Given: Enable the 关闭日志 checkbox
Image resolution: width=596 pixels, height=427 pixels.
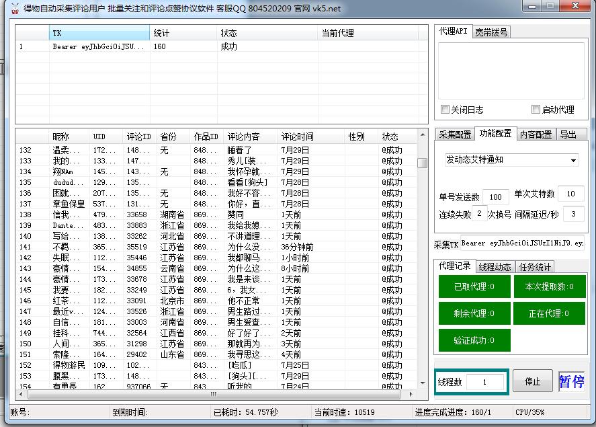Looking at the screenshot, I should pos(445,109).
